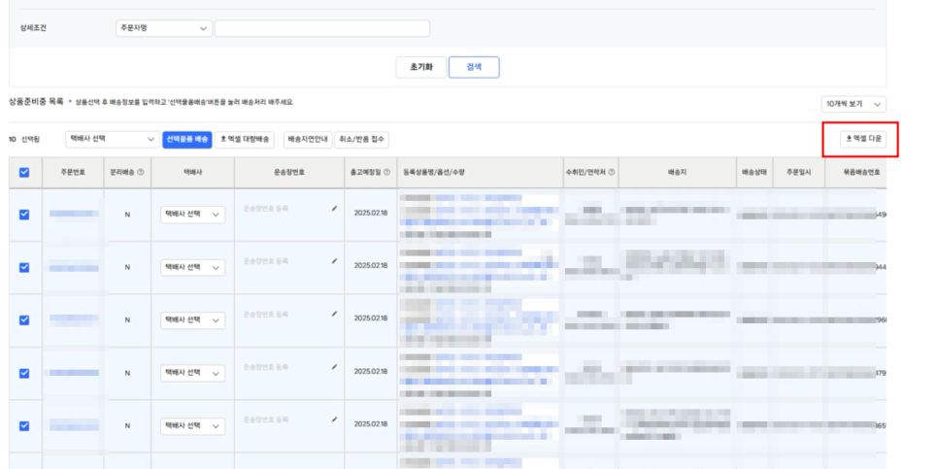
Task: Click the pencil edit icon in fifth row
Action: tap(334, 419)
